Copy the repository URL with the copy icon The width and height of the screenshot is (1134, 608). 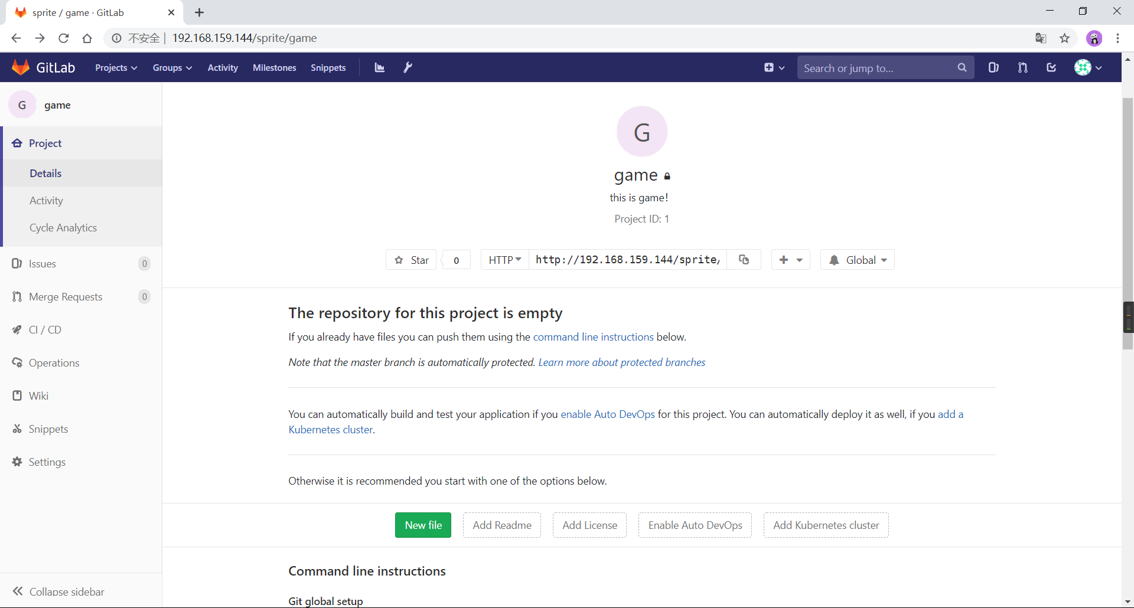click(744, 260)
